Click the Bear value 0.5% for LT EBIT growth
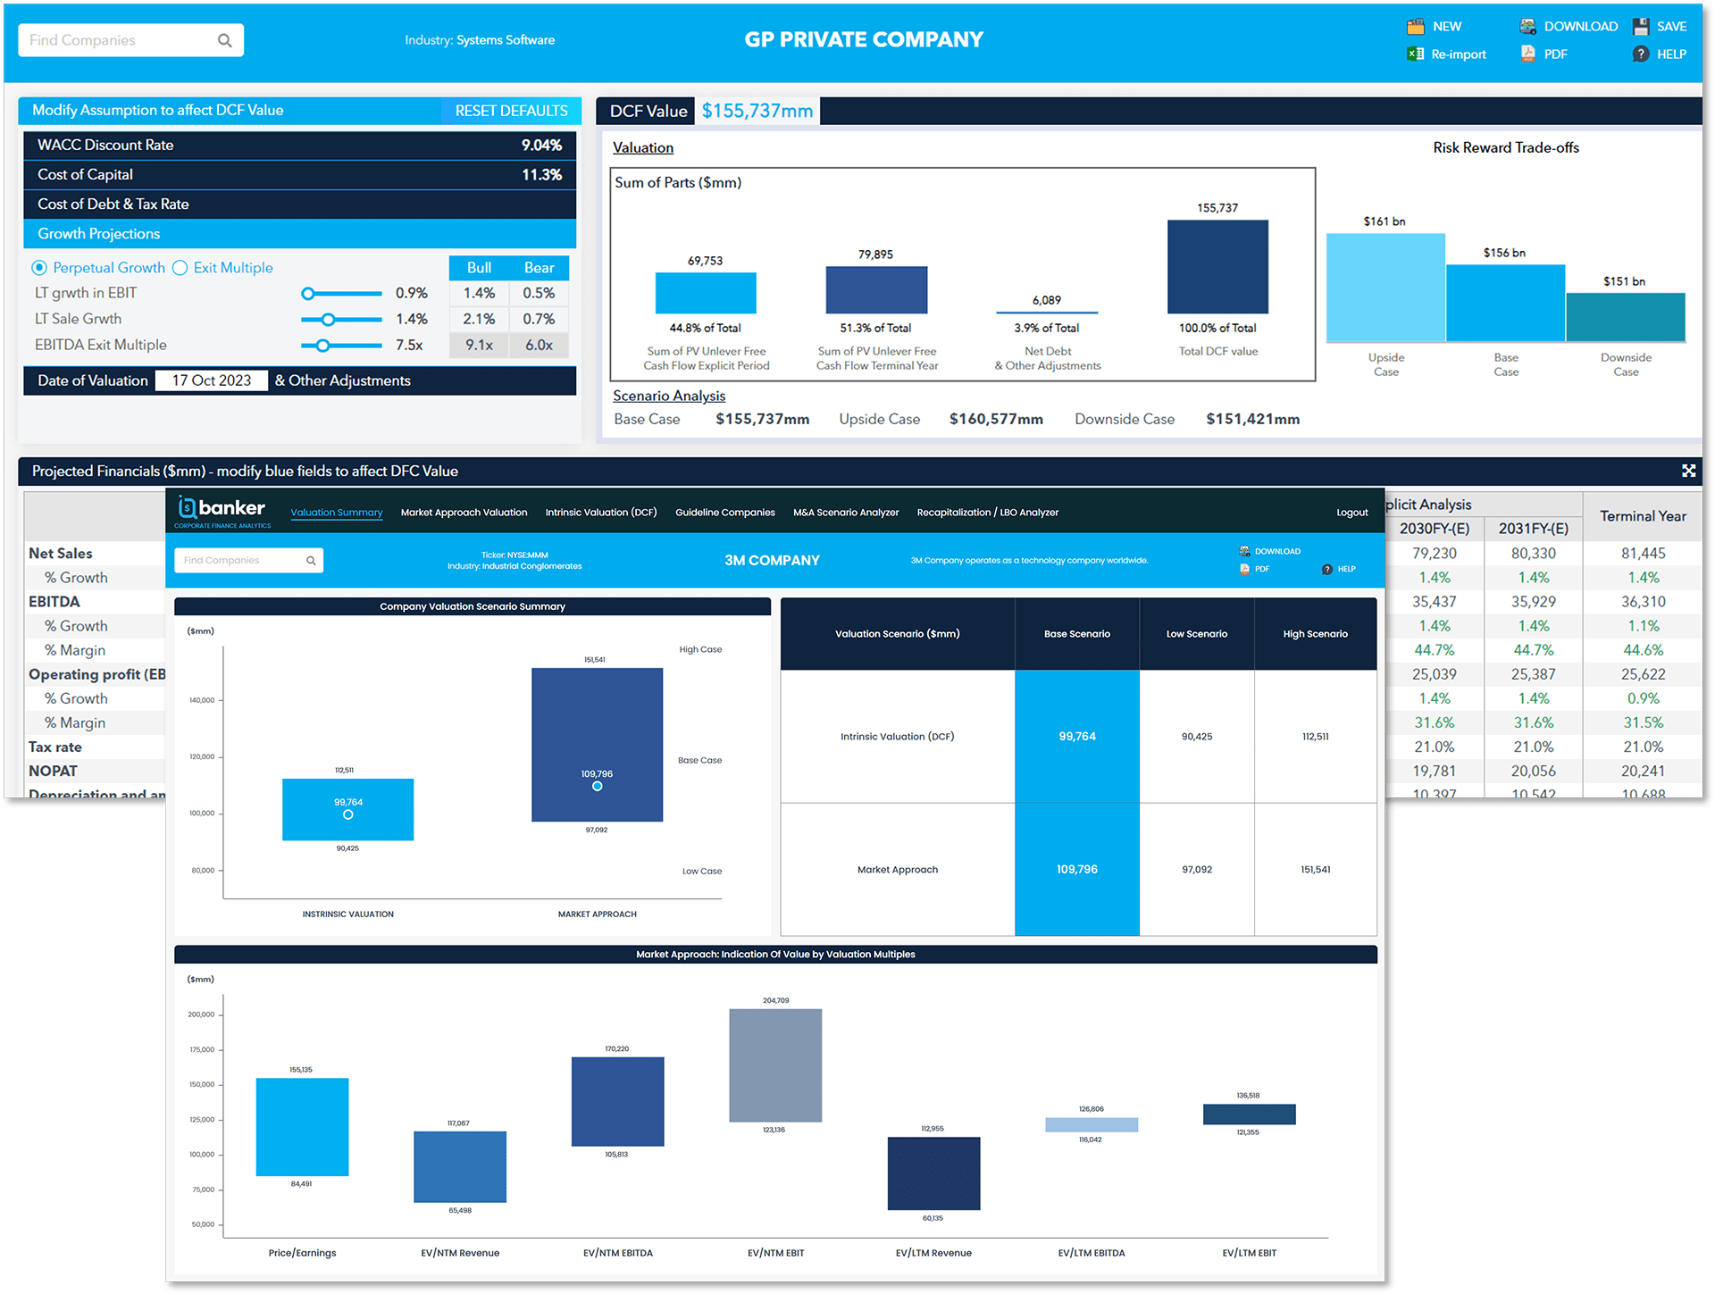Viewport: 1715px width, 1294px height. [x=539, y=294]
